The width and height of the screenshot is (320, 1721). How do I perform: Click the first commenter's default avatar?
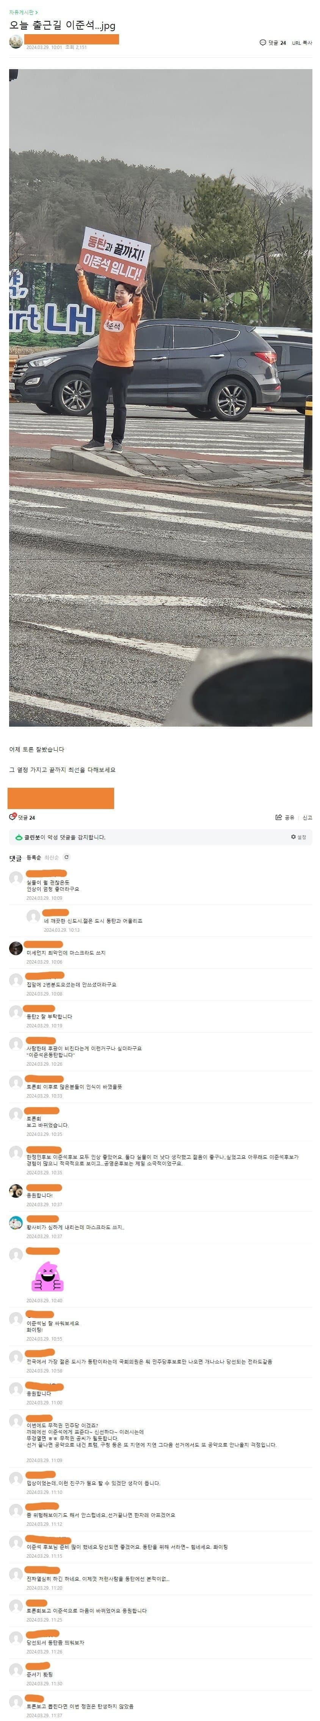click(x=16, y=878)
